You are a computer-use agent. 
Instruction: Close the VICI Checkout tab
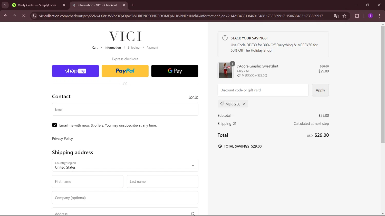(x=124, y=5)
